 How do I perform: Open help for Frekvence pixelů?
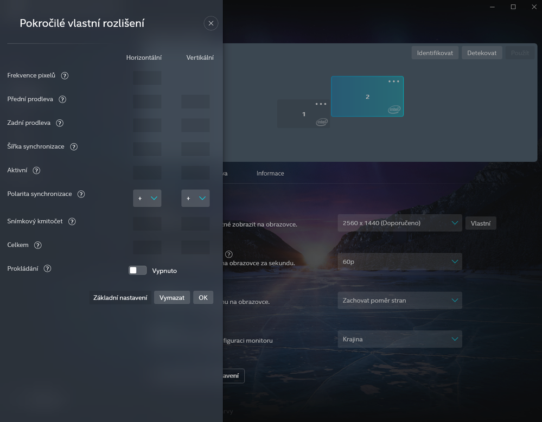(65, 75)
